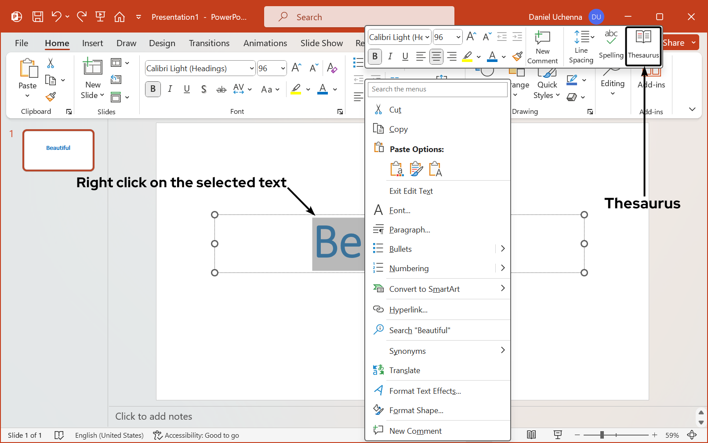Toggle Italic in the mini toolbar
Viewport: 708px width, 443px height.
(x=390, y=56)
